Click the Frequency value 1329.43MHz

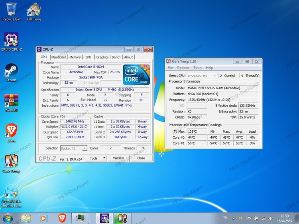click(222, 100)
